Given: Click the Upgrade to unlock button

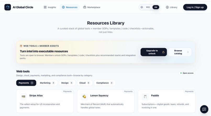Looking at the screenshot, I should pos(154,52).
